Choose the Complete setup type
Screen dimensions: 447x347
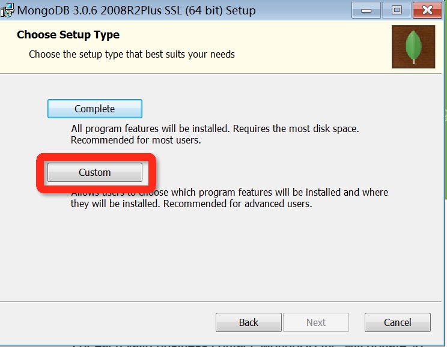point(95,109)
